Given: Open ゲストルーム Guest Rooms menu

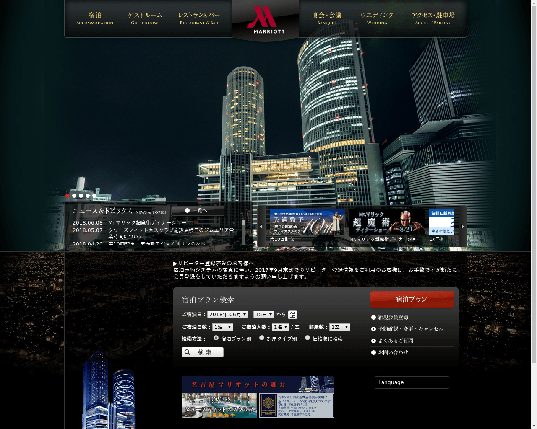Looking at the screenshot, I should tap(145, 18).
